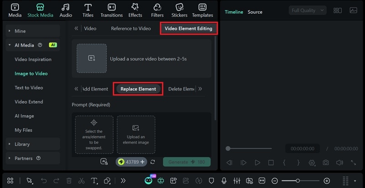Image resolution: width=365 pixels, height=188 pixels.
Task: Open the Partners help icon
Action: tap(38, 158)
